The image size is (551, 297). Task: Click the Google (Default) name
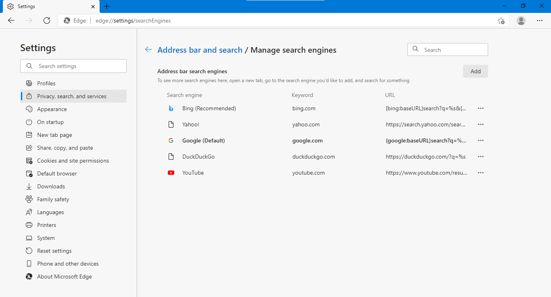(204, 140)
